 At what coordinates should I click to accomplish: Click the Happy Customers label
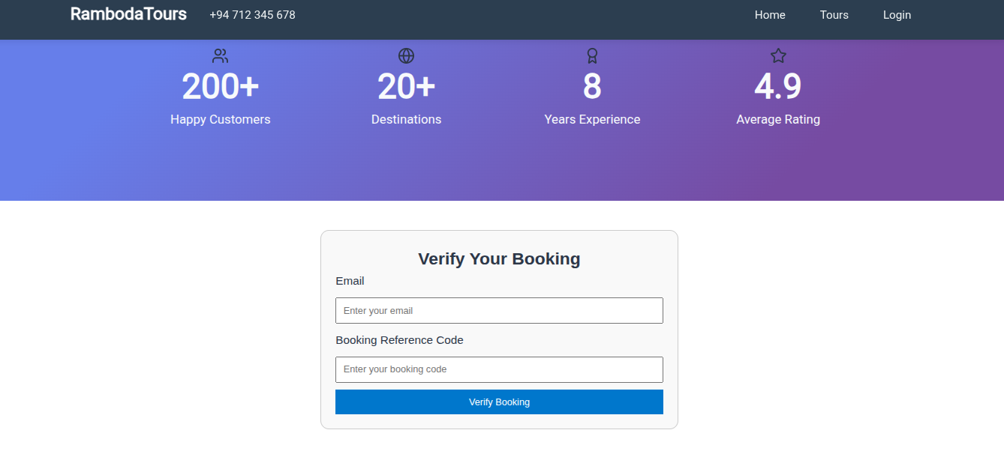tap(220, 119)
